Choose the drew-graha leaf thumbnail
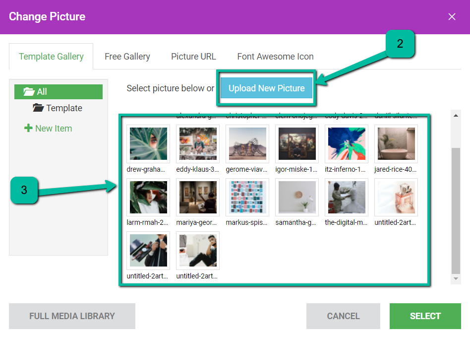This screenshot has width=470, height=338. click(x=148, y=143)
